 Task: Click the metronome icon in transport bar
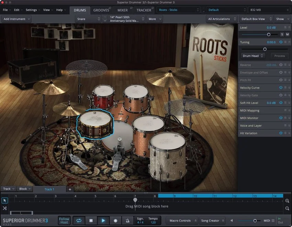click(128, 220)
